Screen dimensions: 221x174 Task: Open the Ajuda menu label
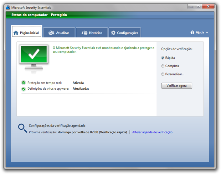click(x=200, y=33)
